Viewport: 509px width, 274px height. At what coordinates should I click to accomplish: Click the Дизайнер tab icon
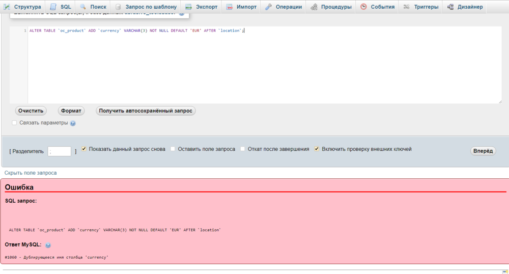tap(450, 7)
